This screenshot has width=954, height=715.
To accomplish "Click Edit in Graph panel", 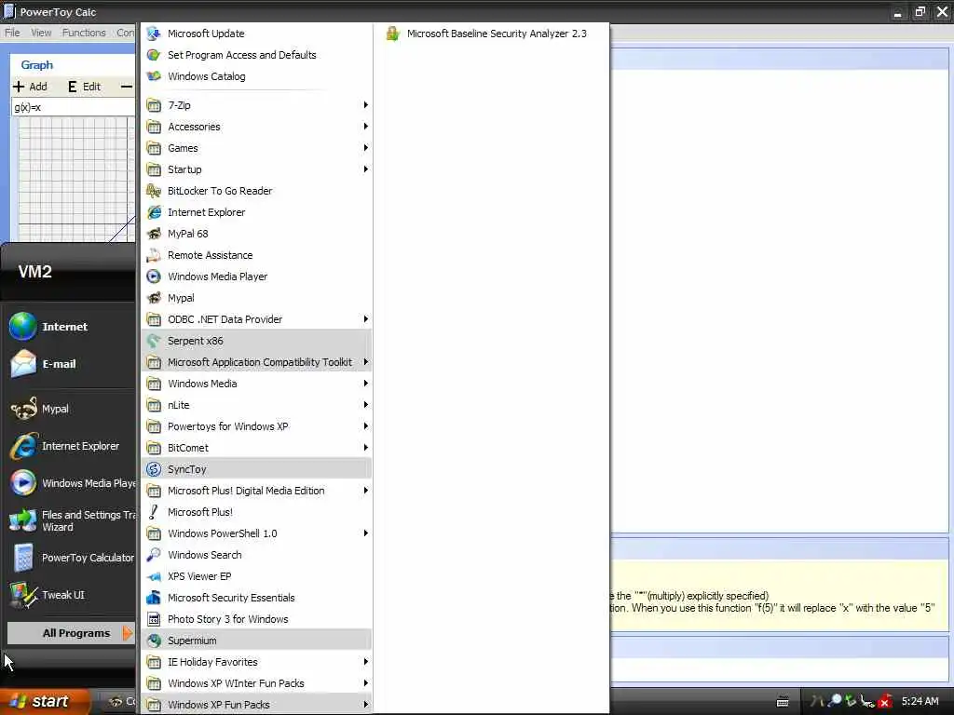I will (x=84, y=87).
